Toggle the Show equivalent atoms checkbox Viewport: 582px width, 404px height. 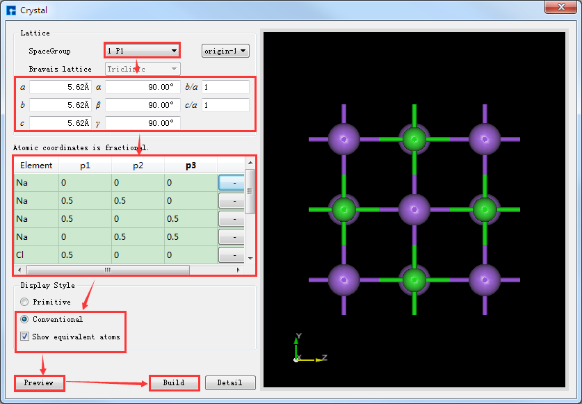click(x=24, y=337)
